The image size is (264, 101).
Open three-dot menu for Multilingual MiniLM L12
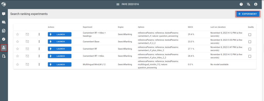point(39,64)
